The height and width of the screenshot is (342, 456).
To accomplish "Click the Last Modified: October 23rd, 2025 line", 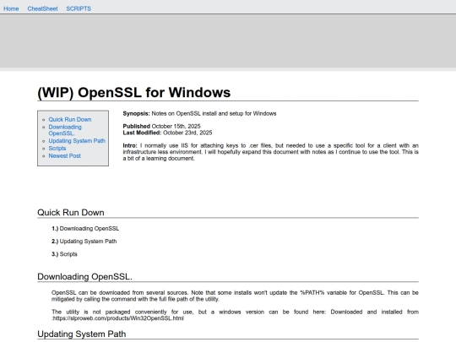I will [167, 133].
